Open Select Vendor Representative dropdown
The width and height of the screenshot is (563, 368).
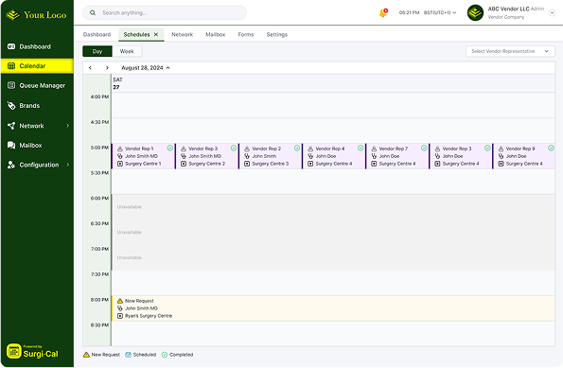pos(510,51)
